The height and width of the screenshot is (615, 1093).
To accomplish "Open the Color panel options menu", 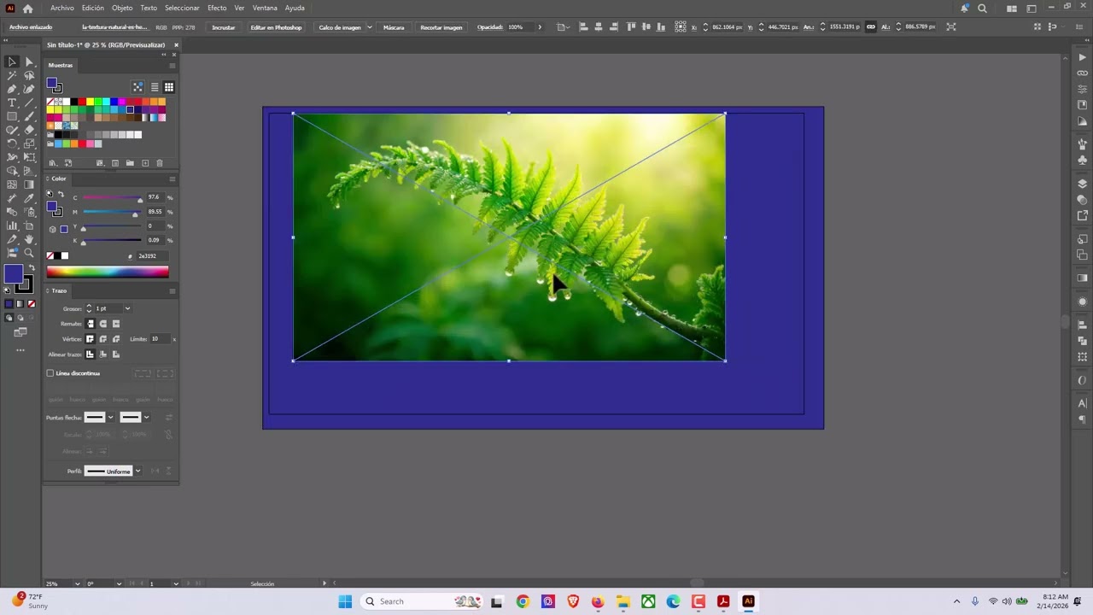I will tap(172, 179).
